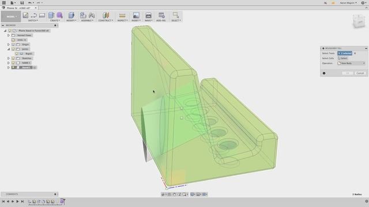Click the 3D Print Make icon
369x207 pixels.
149,16
